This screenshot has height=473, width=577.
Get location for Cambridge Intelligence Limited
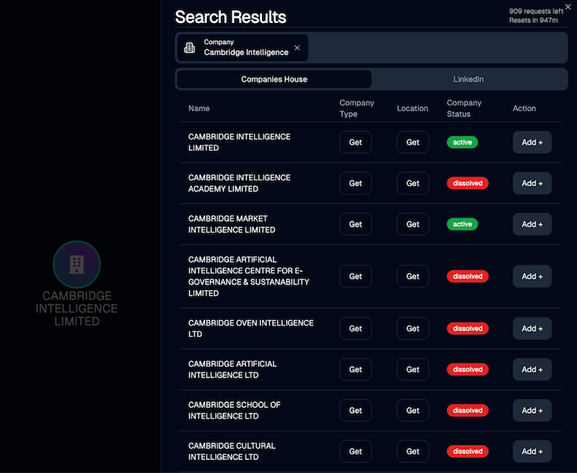click(x=412, y=143)
